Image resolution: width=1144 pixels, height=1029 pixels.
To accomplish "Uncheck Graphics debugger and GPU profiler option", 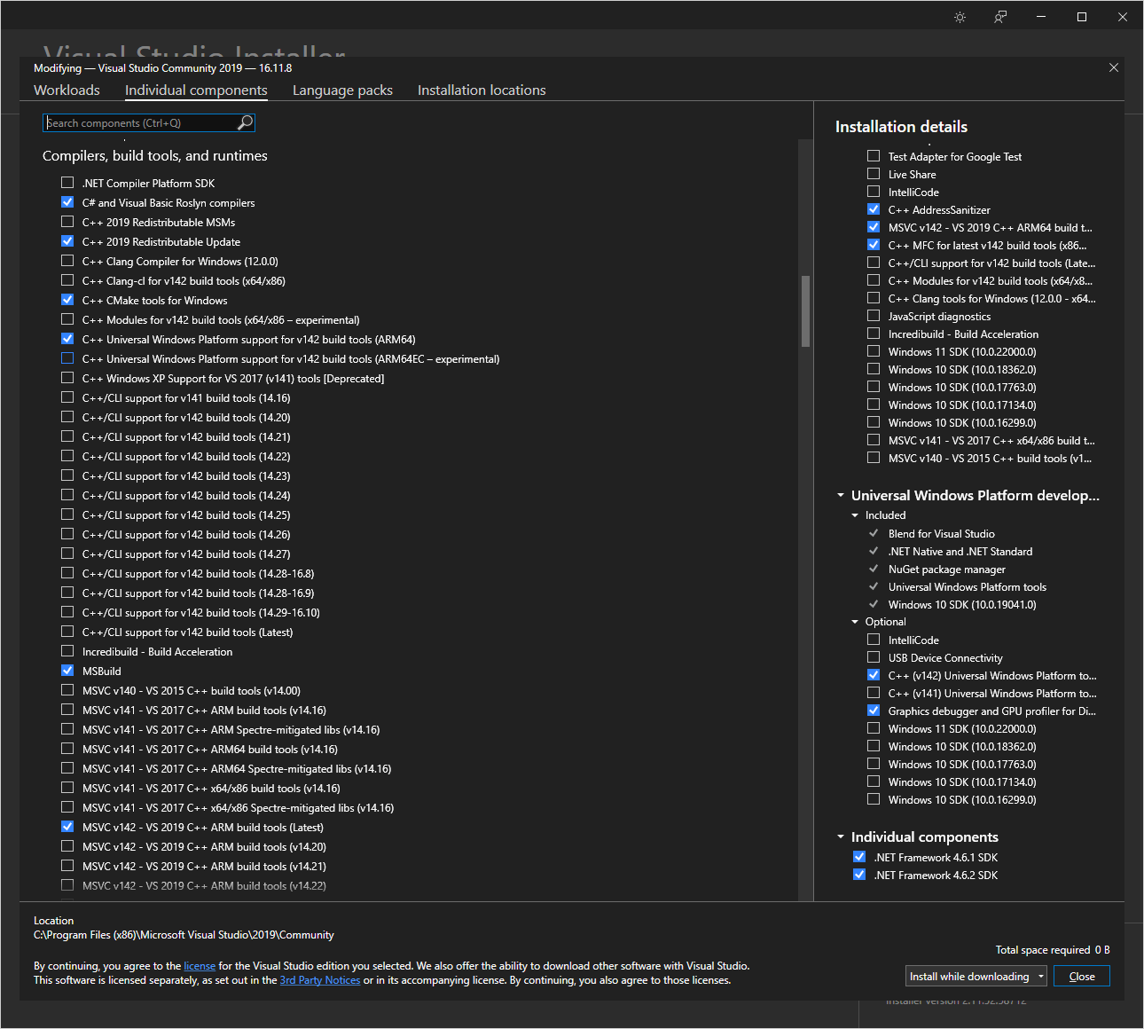I will click(x=874, y=711).
